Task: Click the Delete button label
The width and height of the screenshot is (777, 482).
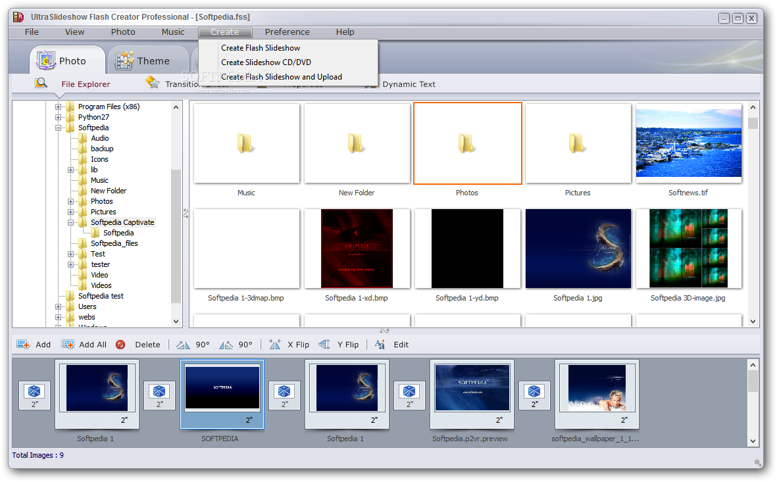Action: click(x=147, y=345)
